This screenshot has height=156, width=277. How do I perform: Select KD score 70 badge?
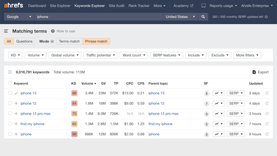[x=74, y=114]
